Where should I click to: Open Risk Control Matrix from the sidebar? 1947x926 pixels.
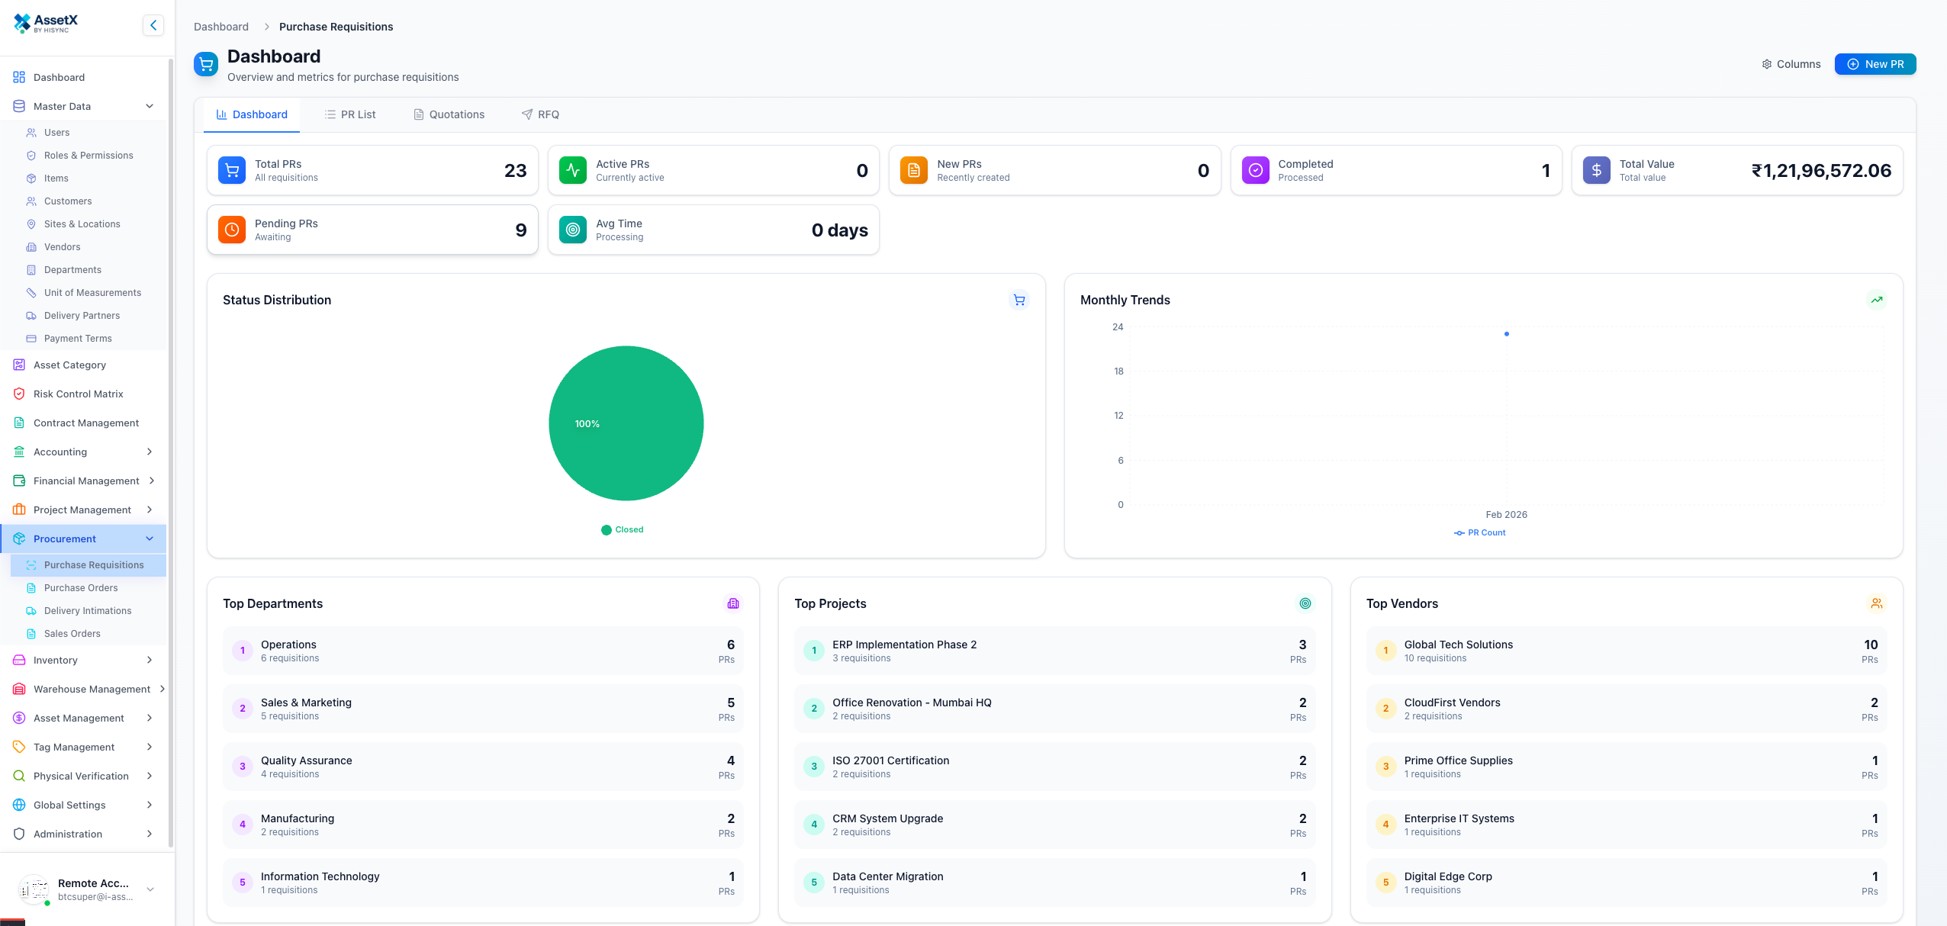pos(78,394)
